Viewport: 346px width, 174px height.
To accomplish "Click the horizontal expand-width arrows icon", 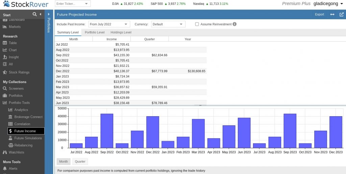I will (332, 15).
